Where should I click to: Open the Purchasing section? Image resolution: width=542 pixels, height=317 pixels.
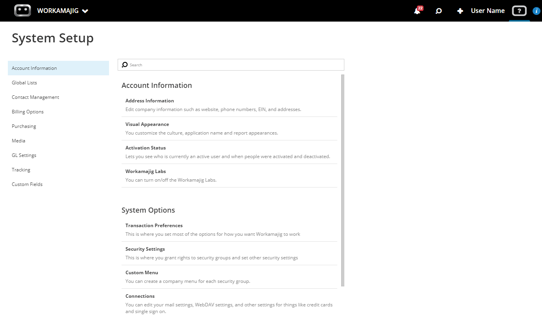click(x=58, y=126)
